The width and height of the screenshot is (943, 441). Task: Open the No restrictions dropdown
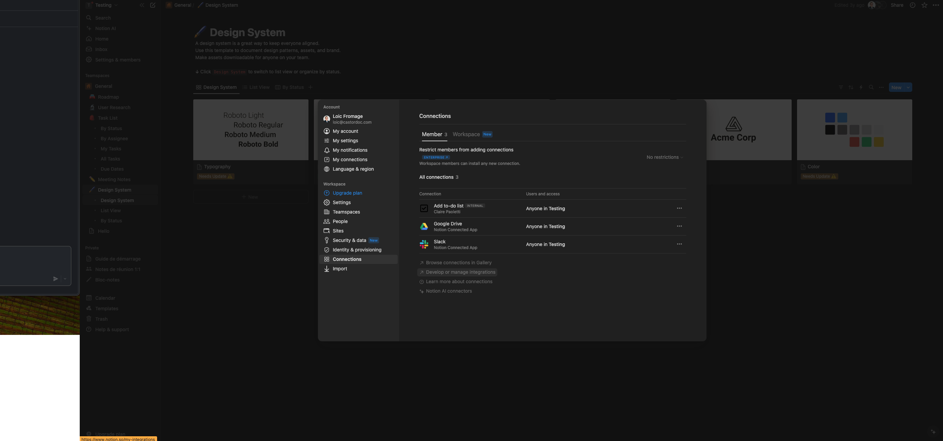(x=664, y=157)
